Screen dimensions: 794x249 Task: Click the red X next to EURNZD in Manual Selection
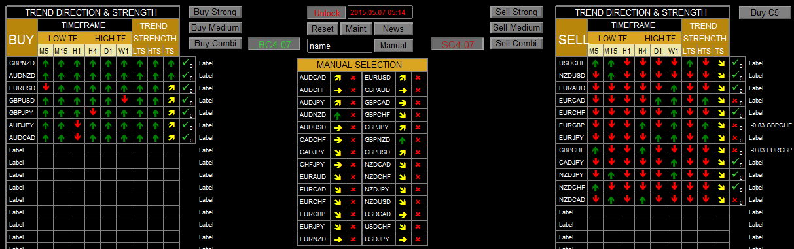[x=353, y=239]
